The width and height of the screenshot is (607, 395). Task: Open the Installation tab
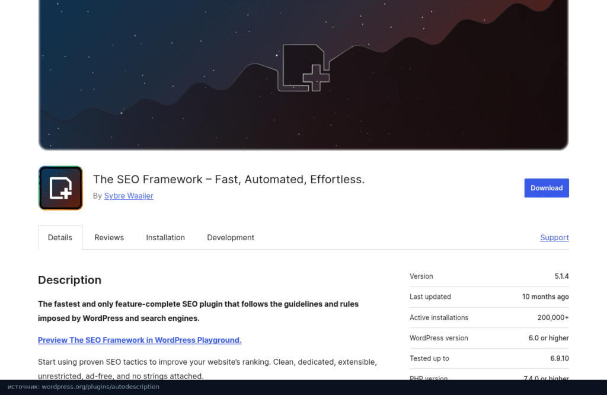pyautogui.click(x=165, y=237)
